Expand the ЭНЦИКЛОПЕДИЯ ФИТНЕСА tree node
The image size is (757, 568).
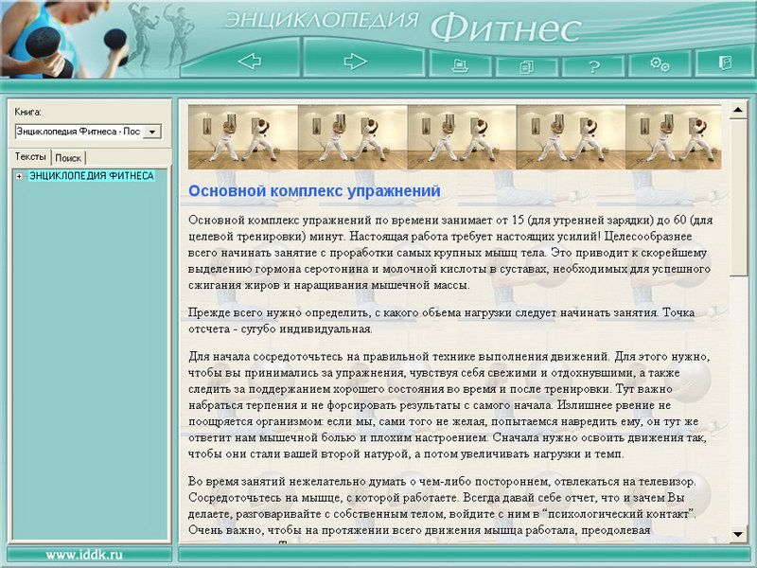point(19,176)
